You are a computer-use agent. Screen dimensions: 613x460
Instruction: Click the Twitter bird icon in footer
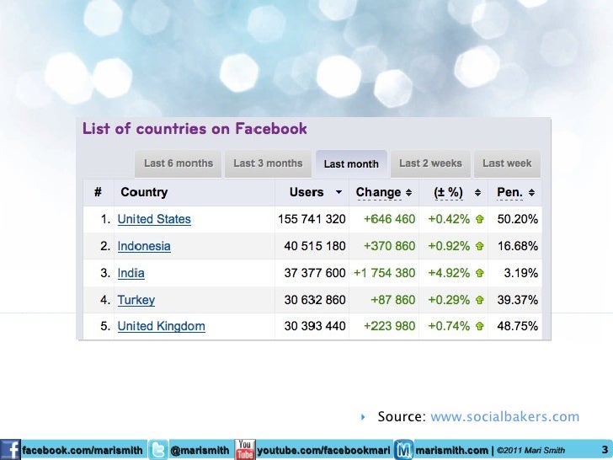pos(158,450)
